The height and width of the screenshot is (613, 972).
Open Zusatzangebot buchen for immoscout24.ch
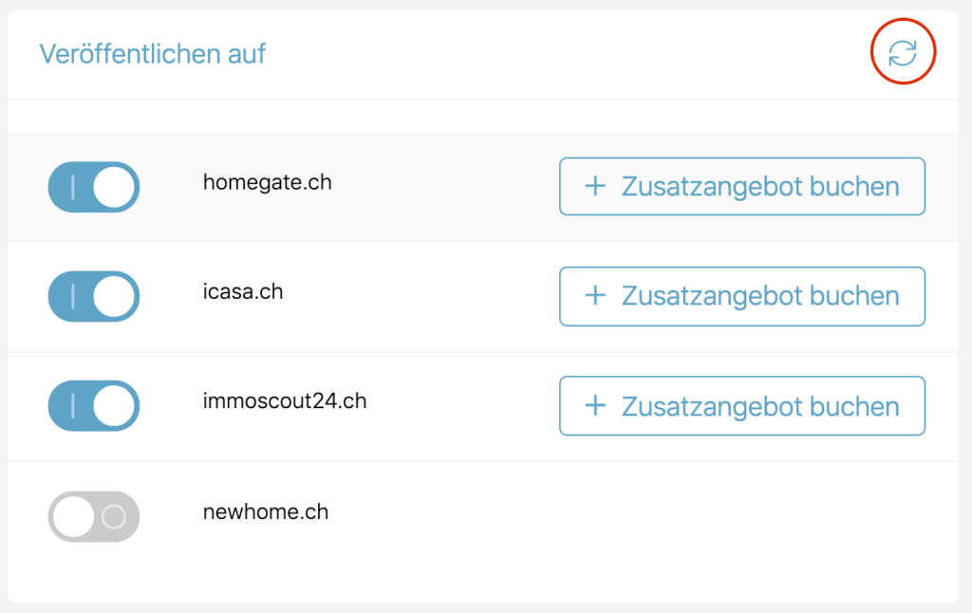coord(742,406)
